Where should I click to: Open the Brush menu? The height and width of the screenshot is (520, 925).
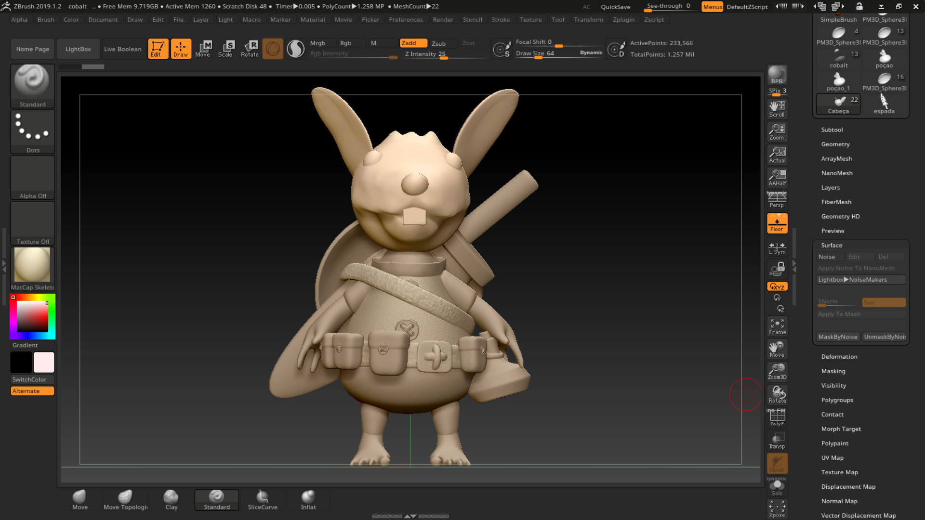tap(46, 20)
